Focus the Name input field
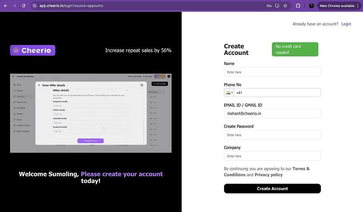 pyautogui.click(x=272, y=72)
